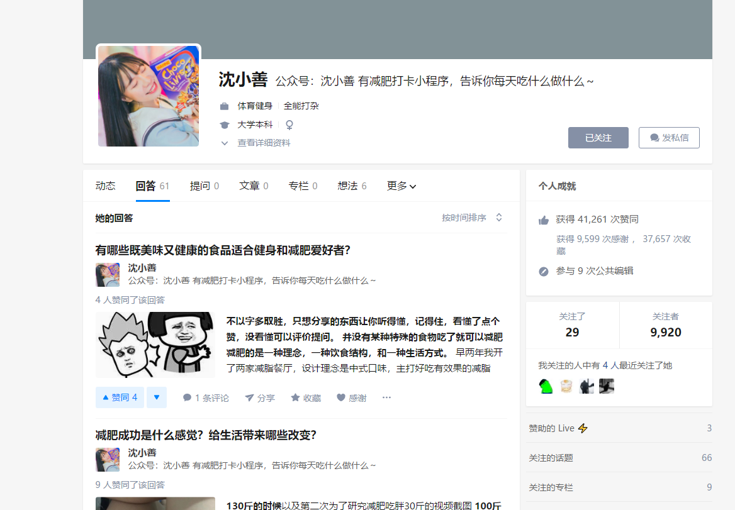Screen dimensions: 735x510
Task: Click the downvote triangle button
Action: point(157,397)
